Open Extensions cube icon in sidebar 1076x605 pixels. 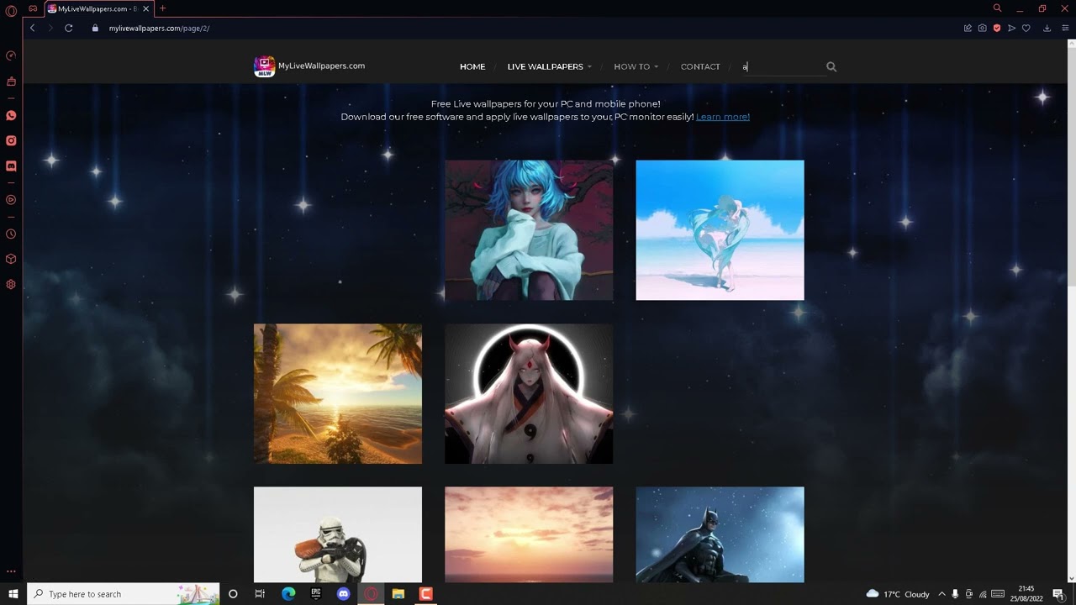(11, 259)
